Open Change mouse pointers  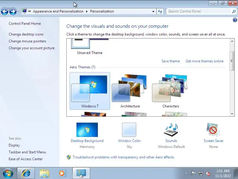27,41
